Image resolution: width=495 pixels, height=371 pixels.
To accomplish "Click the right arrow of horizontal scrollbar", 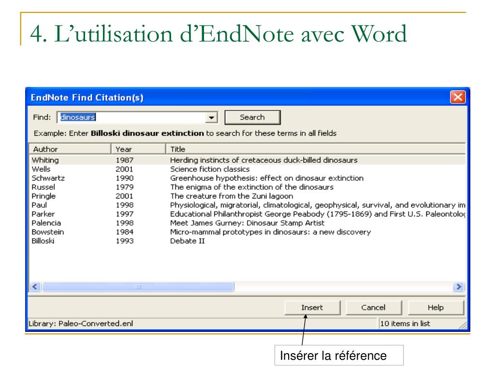I will click(x=459, y=287).
